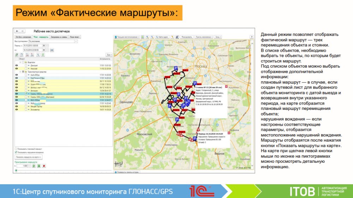Image resolution: width=353 pixels, height=198 pixels.
Task: Enable the Показывать плановый маршрут checkbox
Action: pos(16,149)
